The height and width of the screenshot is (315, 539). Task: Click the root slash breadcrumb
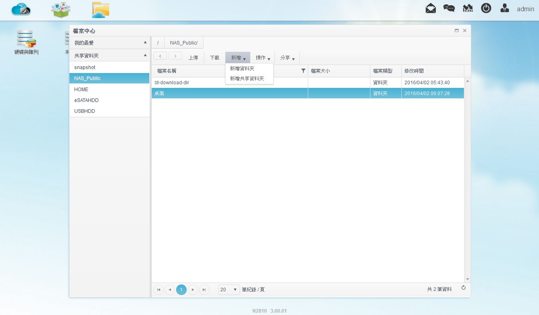[x=158, y=43]
